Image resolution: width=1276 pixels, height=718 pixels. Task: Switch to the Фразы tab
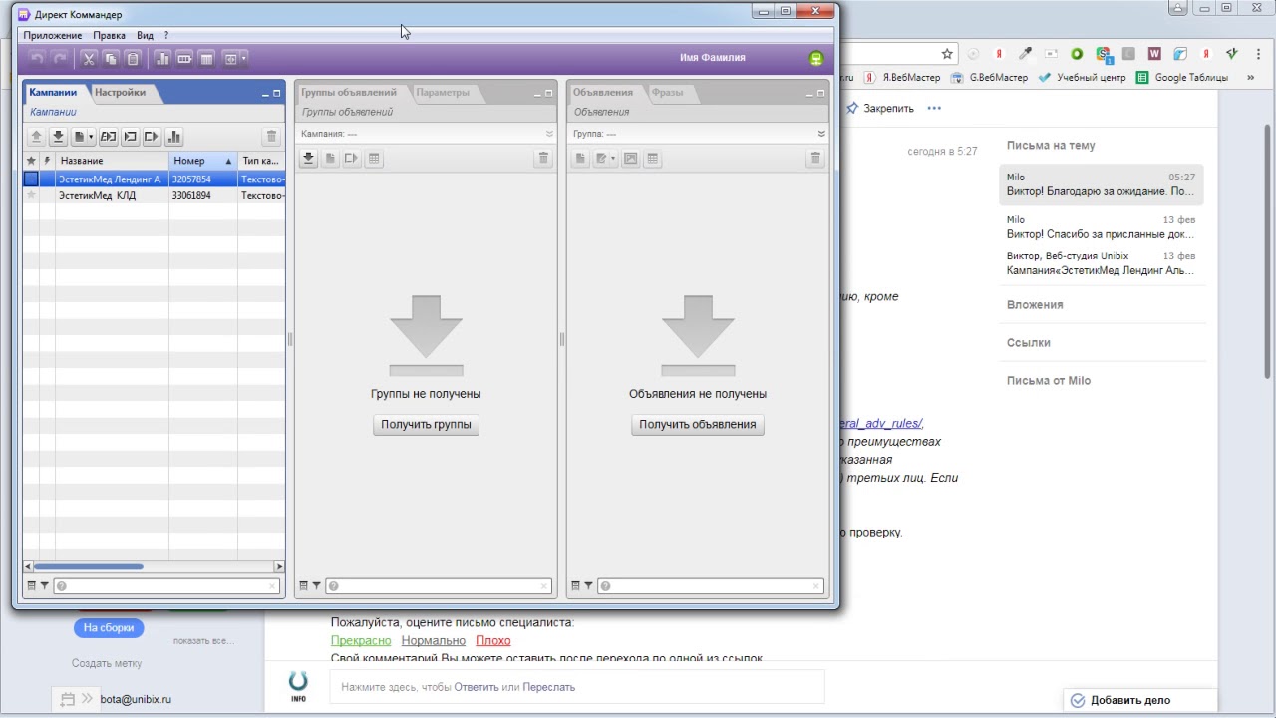(x=668, y=92)
